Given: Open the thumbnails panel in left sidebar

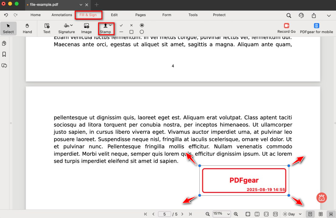Looking at the screenshot, I should click(x=4, y=43).
